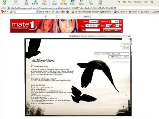Screen dimensions: 159x119
Task: Open the maximum Age 35 dropdown
Action: 119,26
